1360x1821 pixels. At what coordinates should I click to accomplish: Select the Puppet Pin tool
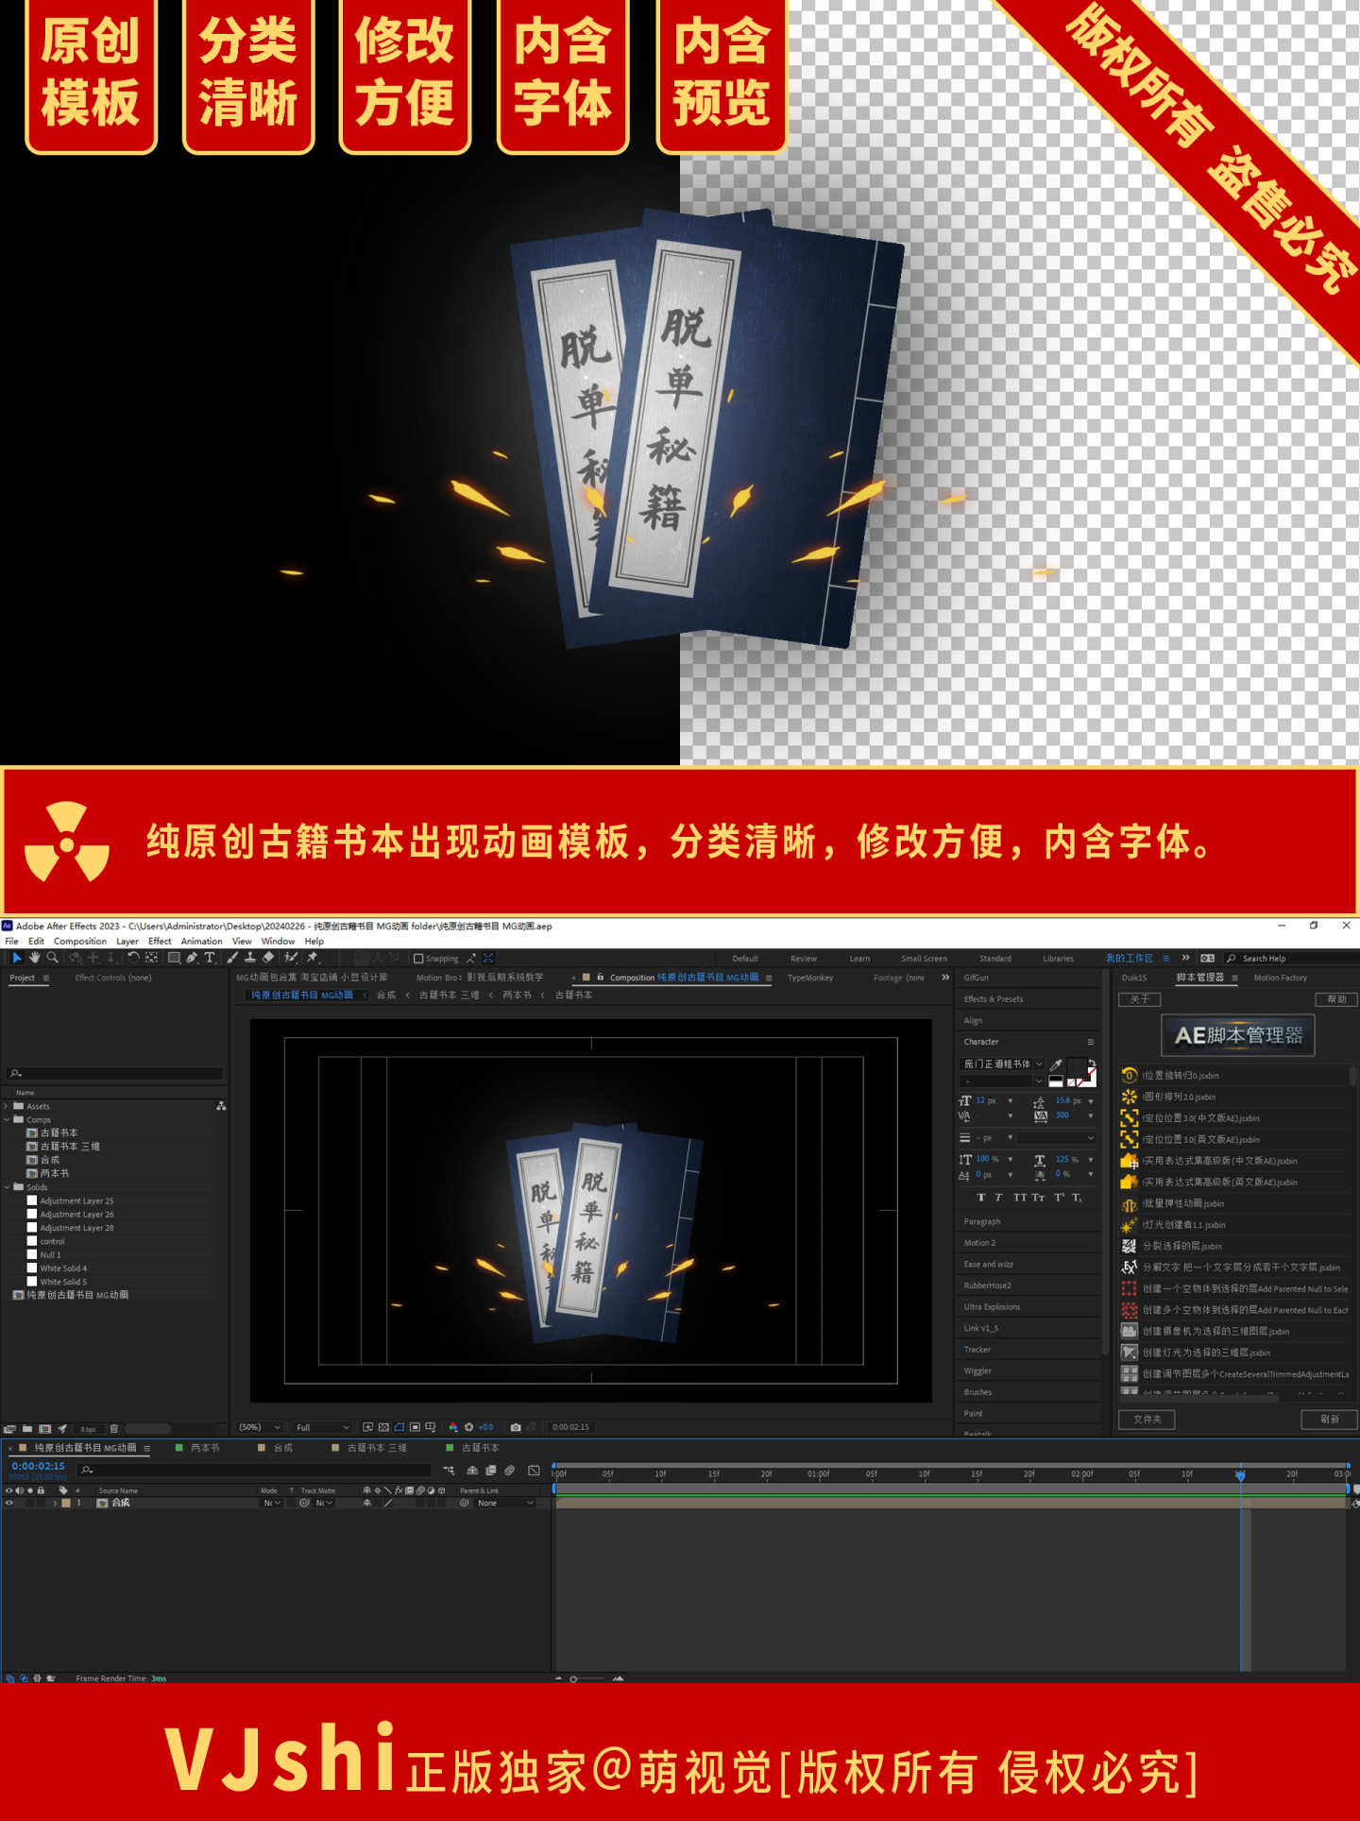[x=313, y=958]
